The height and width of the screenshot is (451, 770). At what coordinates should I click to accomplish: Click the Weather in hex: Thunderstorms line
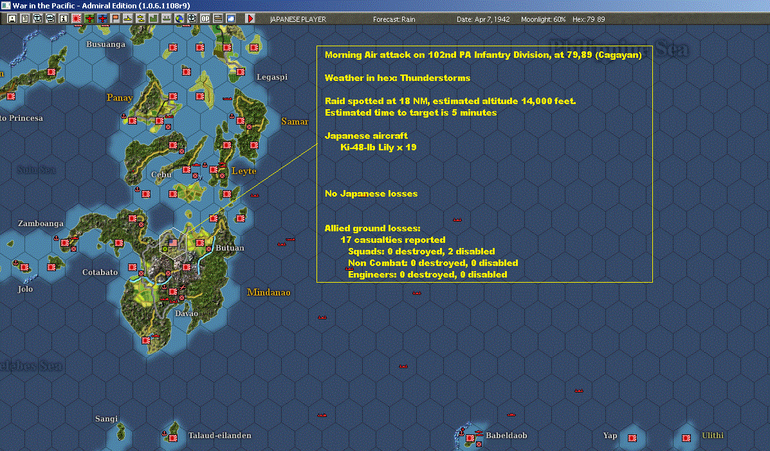[398, 78]
